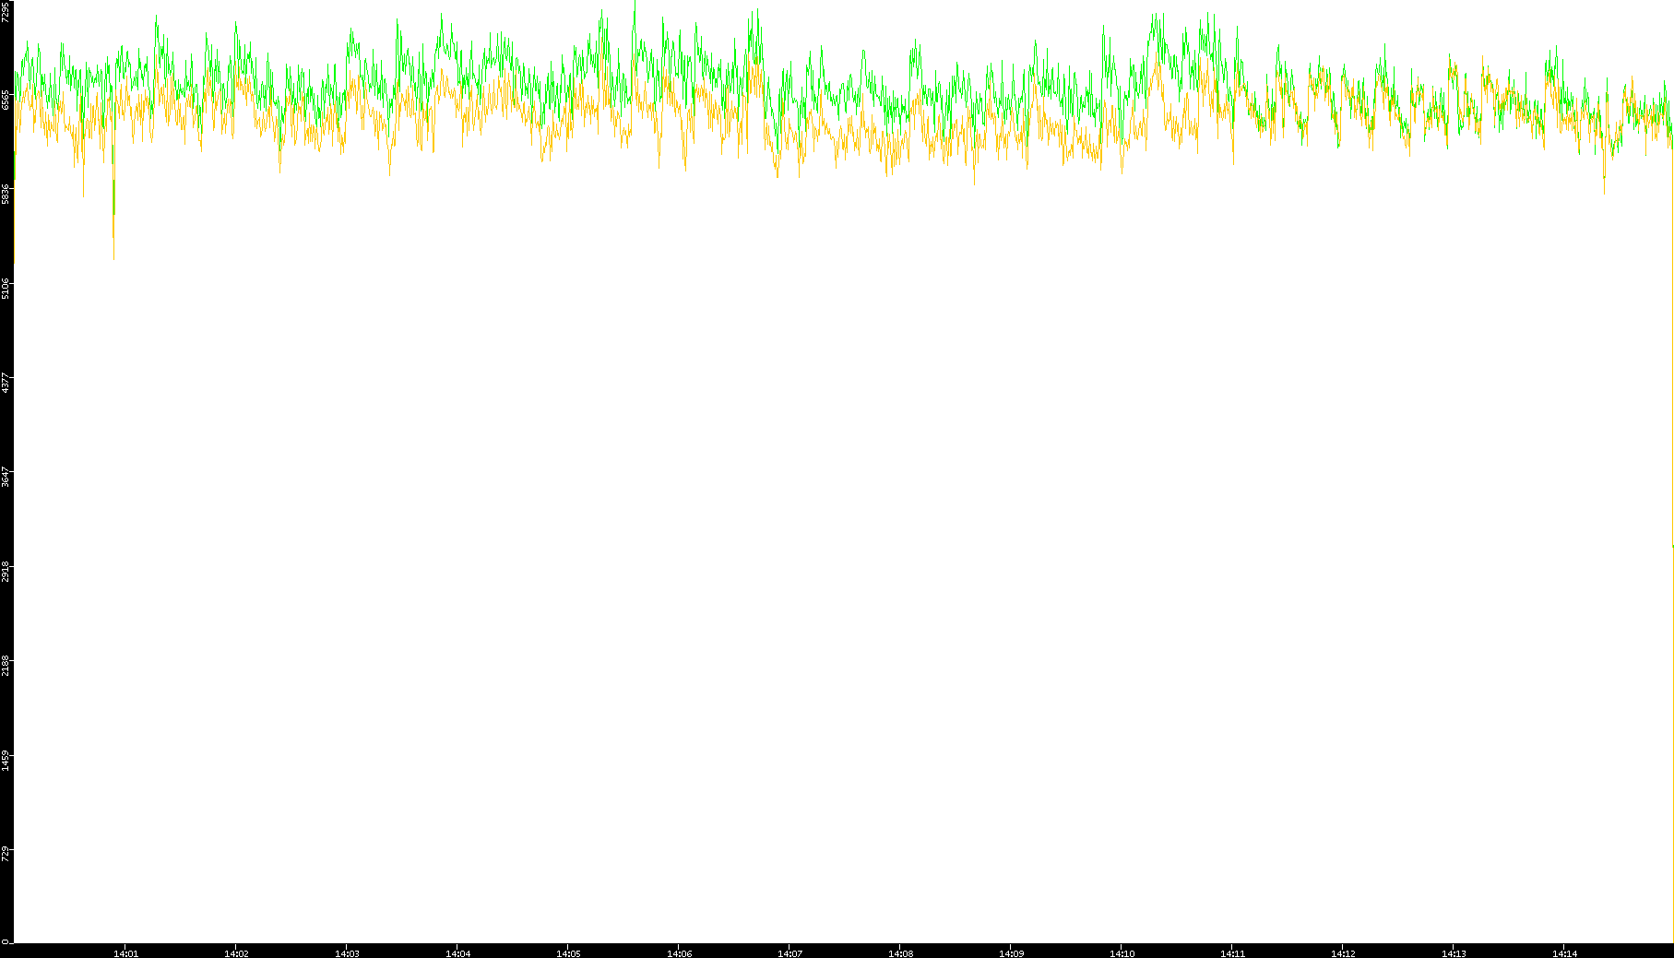Select the 14:05 time axis label
1674x958 pixels.
tap(568, 953)
